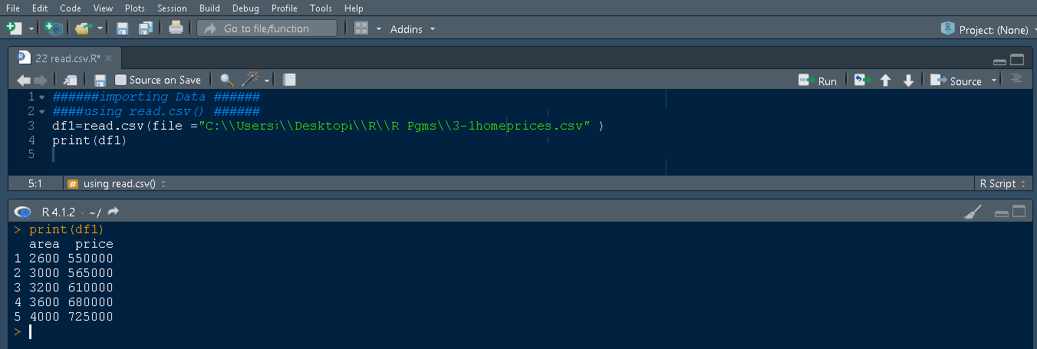The width and height of the screenshot is (1037, 349).
Task: Click the R logo in console header
Action: (x=23, y=212)
